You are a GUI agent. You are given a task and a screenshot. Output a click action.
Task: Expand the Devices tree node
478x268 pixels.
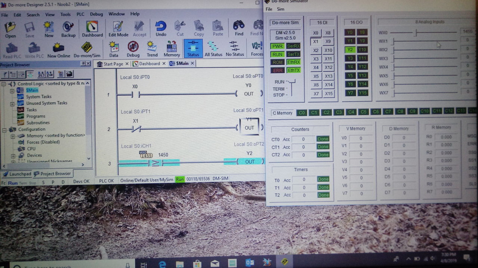13,155
